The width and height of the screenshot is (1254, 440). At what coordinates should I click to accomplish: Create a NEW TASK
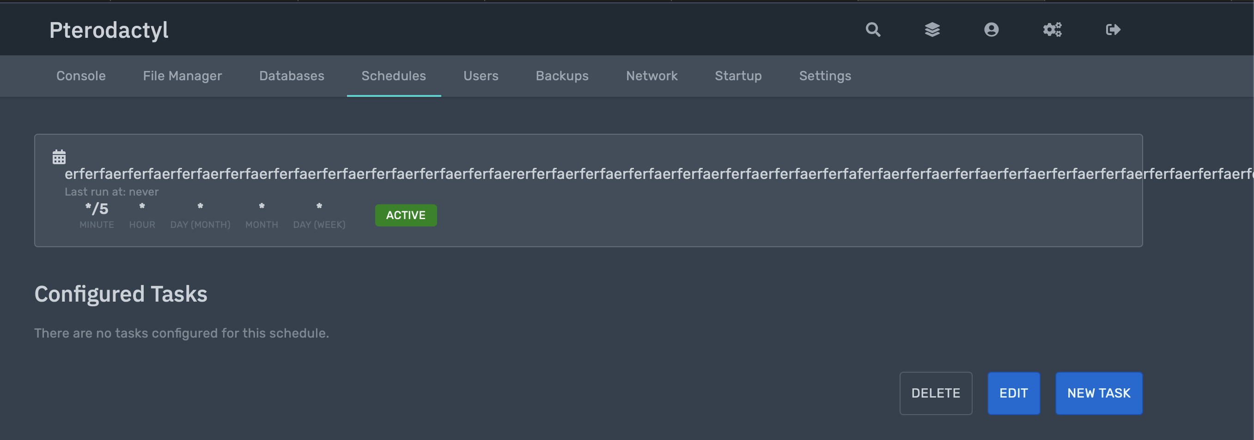1099,393
